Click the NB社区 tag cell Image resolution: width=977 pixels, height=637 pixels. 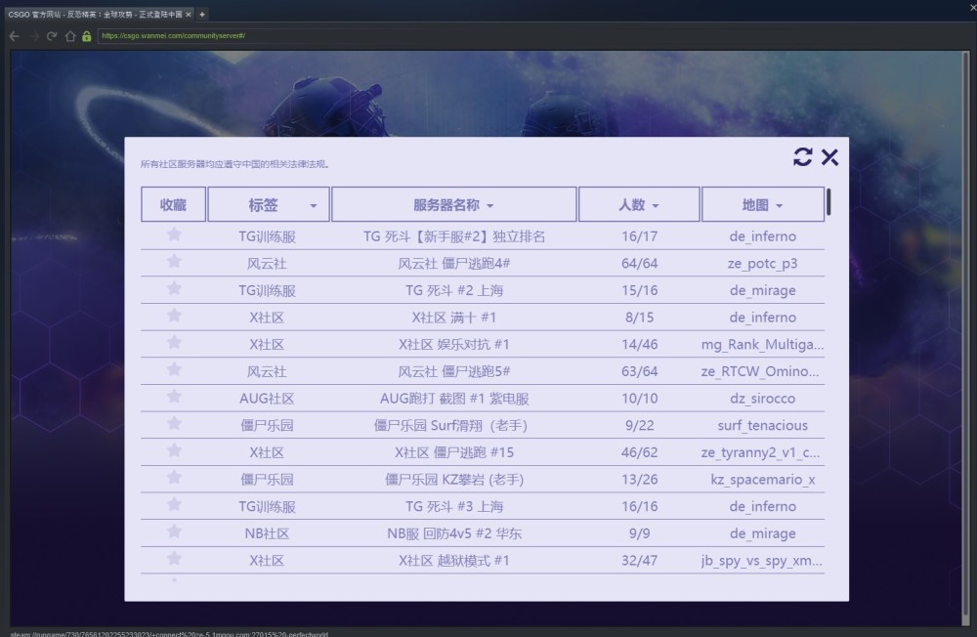tap(267, 533)
